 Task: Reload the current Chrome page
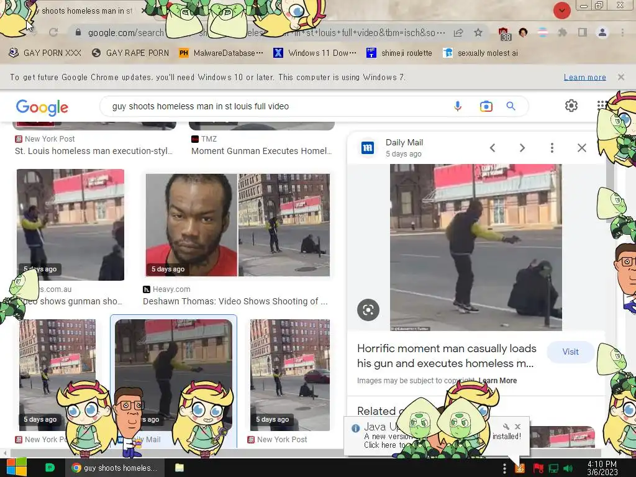pyautogui.click(x=53, y=32)
